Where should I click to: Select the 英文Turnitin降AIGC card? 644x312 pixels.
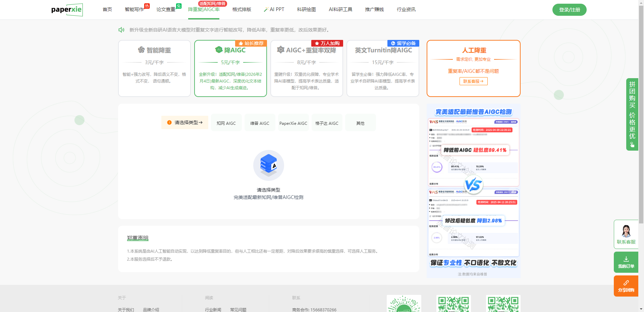(383, 68)
